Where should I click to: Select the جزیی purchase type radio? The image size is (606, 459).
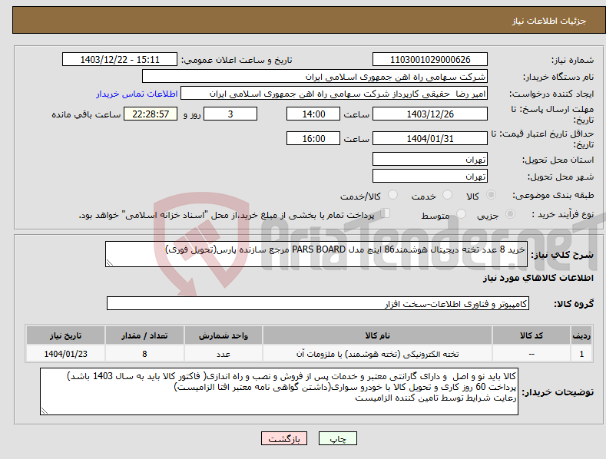point(510,213)
